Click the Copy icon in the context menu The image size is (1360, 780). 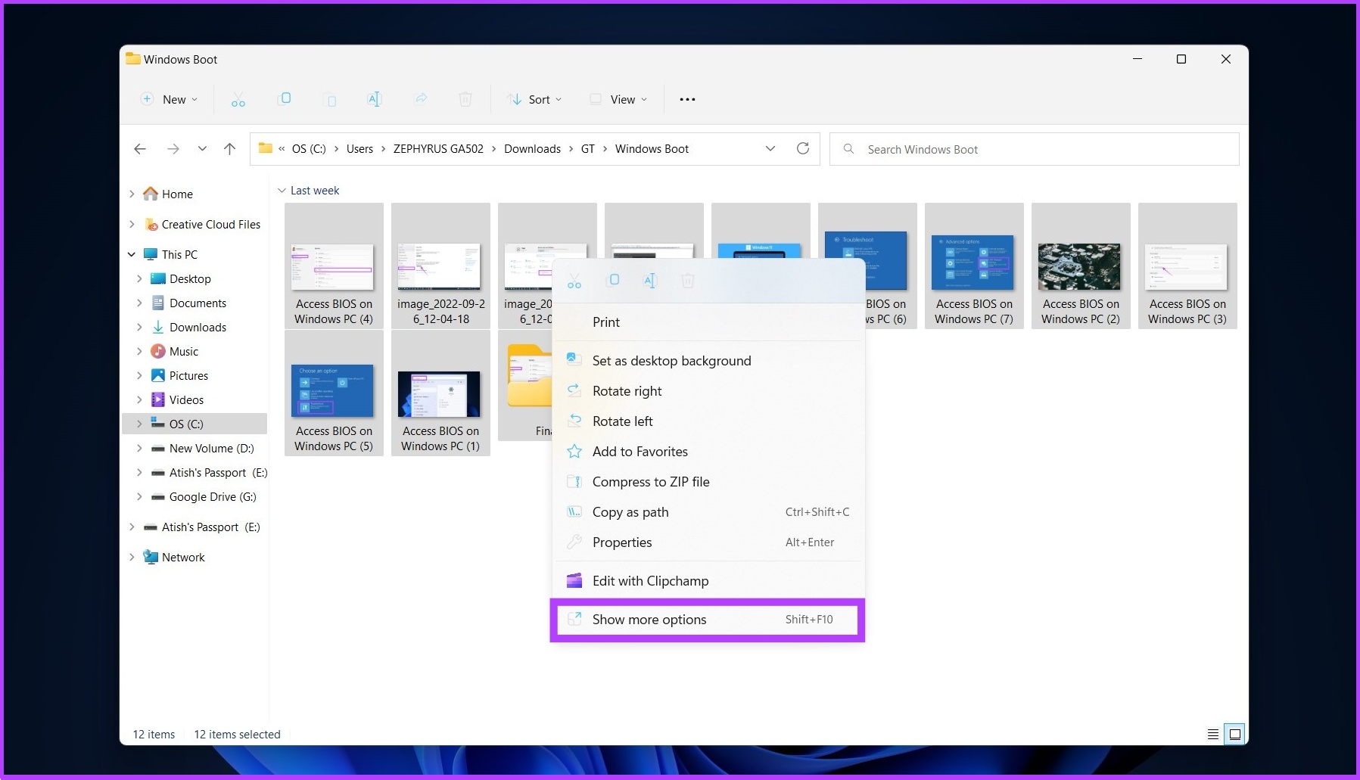click(612, 280)
